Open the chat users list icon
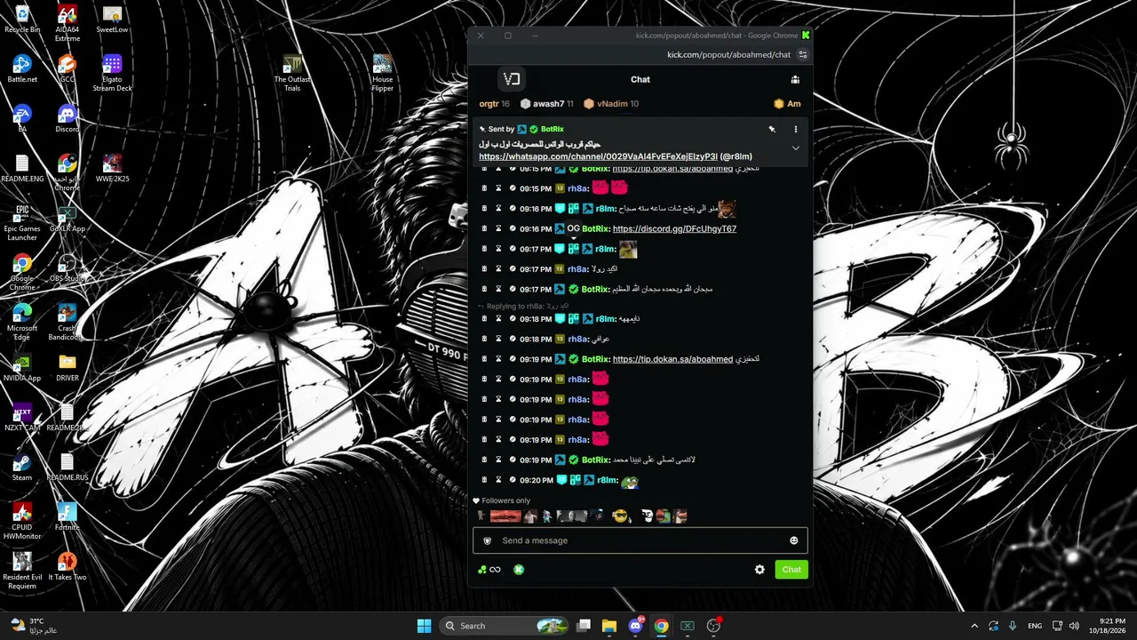1137x640 pixels. coord(795,79)
